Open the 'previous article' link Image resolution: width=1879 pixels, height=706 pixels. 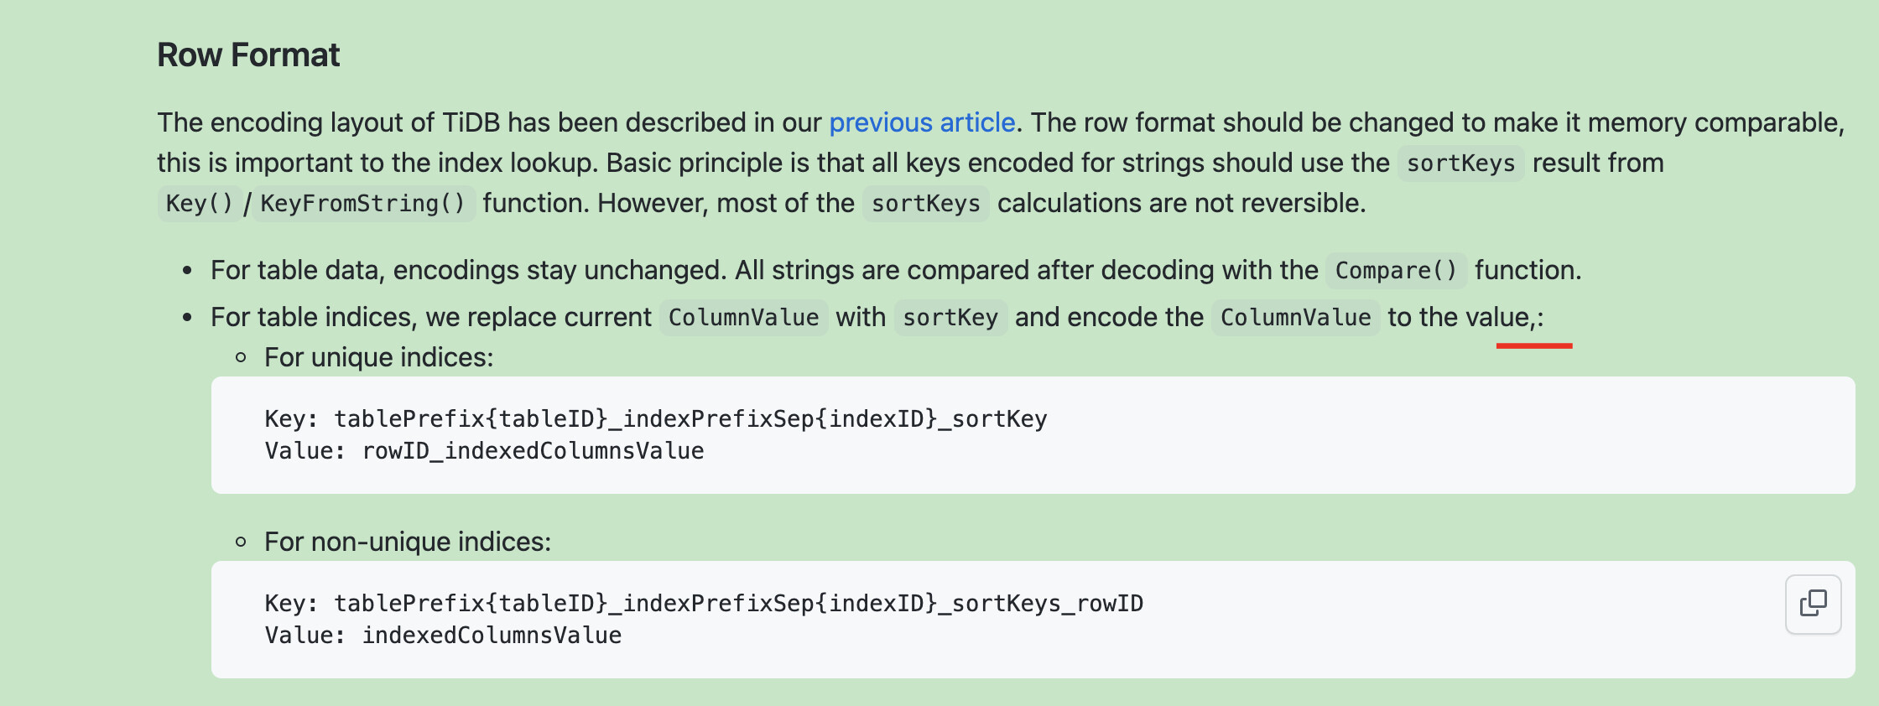click(921, 122)
